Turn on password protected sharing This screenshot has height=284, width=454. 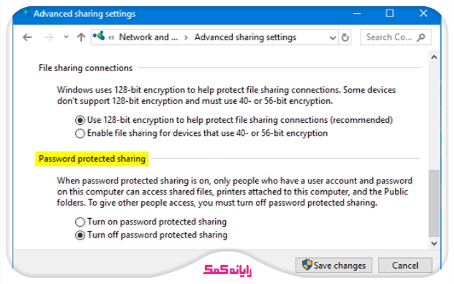(80, 222)
